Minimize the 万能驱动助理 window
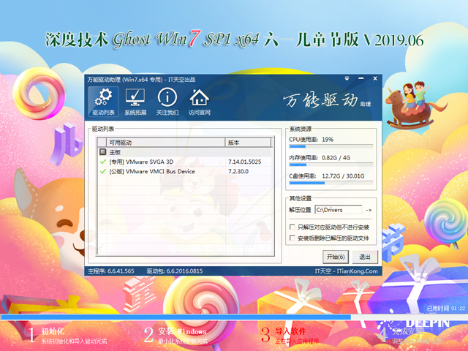Viewport: 468px width, 351px height. (x=361, y=78)
